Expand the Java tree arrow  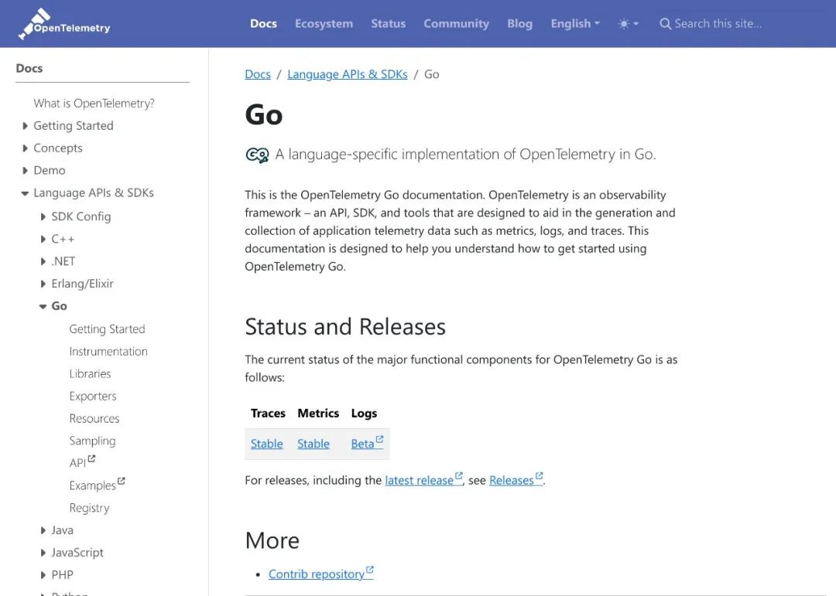pyautogui.click(x=43, y=530)
